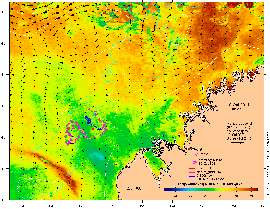Click the blue glider velocity arrow on map
270x209 pixels.
[96, 127]
